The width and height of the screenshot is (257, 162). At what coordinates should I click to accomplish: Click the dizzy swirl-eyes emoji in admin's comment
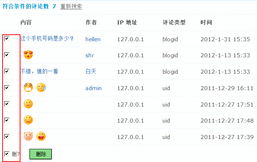[28, 87]
